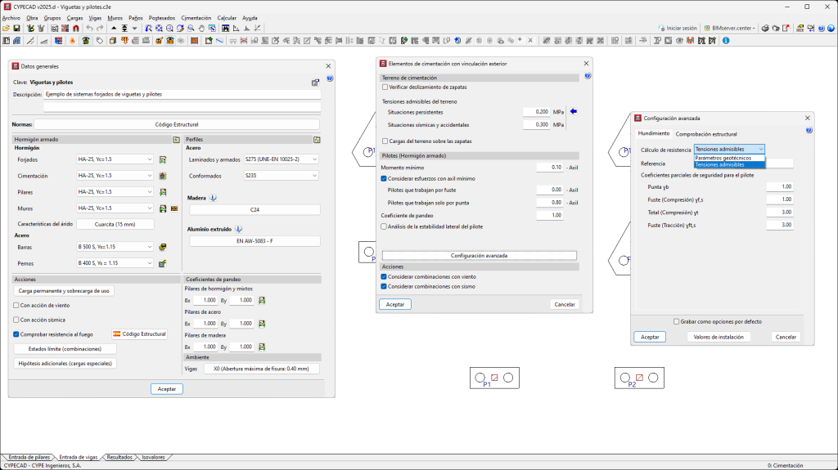838x470 pixels.
Task: Switch to the Resultados tab at bottom
Action: coord(119,458)
